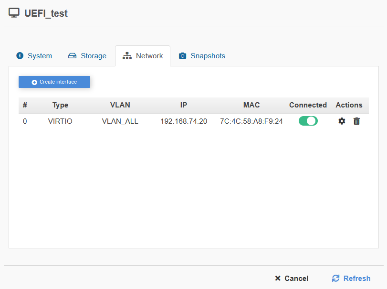Click the MAC column header

(x=251, y=105)
